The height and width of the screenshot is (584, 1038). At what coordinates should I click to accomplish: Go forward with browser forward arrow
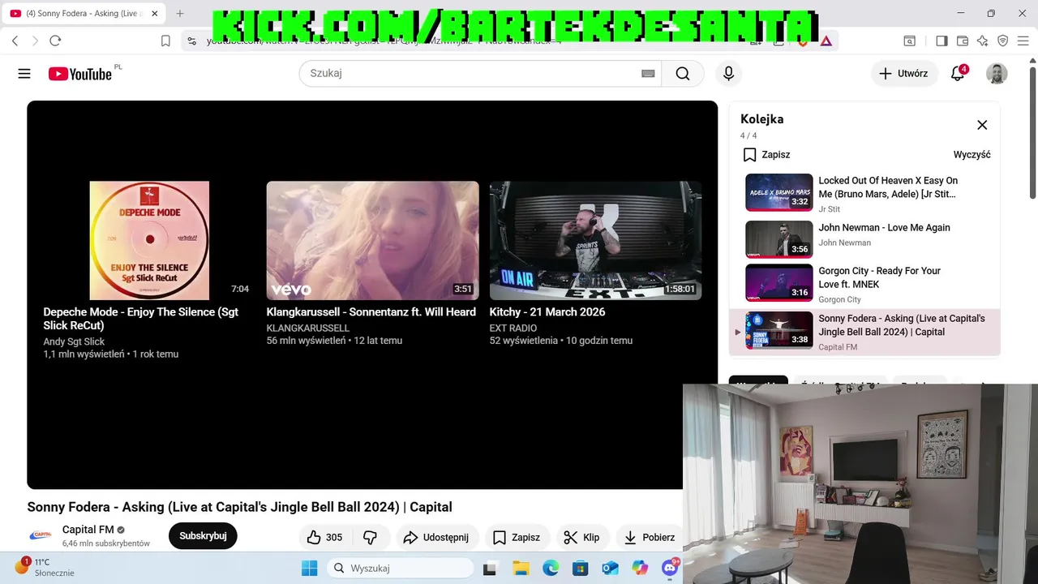[35, 41]
